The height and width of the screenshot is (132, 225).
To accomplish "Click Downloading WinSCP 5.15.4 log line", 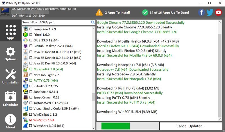I will [127, 112].
